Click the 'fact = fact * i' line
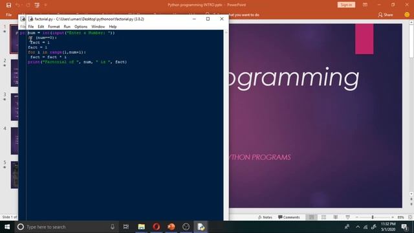The height and width of the screenshot is (233, 414). [x=49, y=57]
